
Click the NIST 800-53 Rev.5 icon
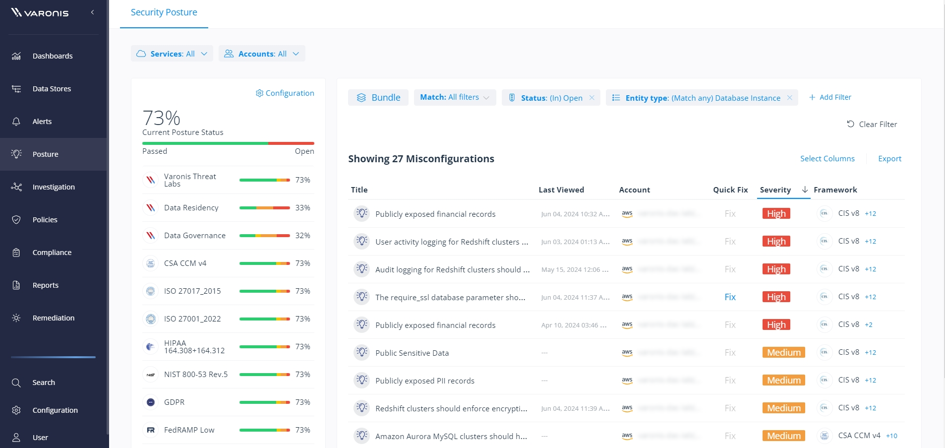151,375
